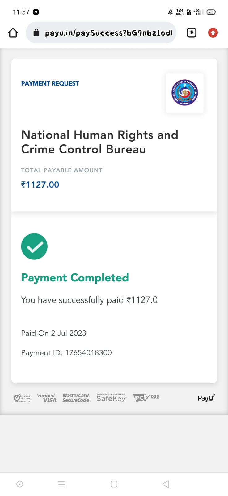Screen dimensions: 228x496
Task: Tap the PCI DSS compliance badge
Action: [146, 397]
